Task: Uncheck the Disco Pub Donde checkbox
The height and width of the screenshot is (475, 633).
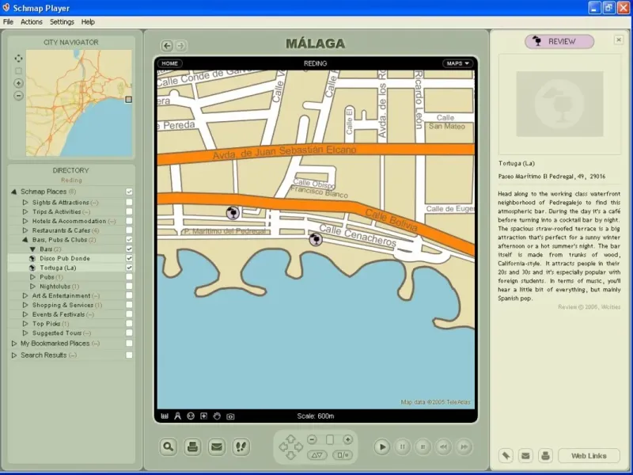Action: coord(129,258)
